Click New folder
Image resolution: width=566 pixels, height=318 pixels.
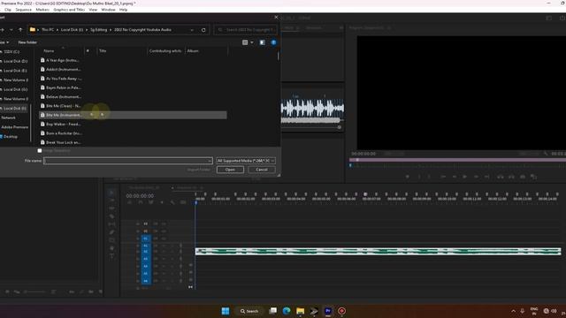[27, 42]
